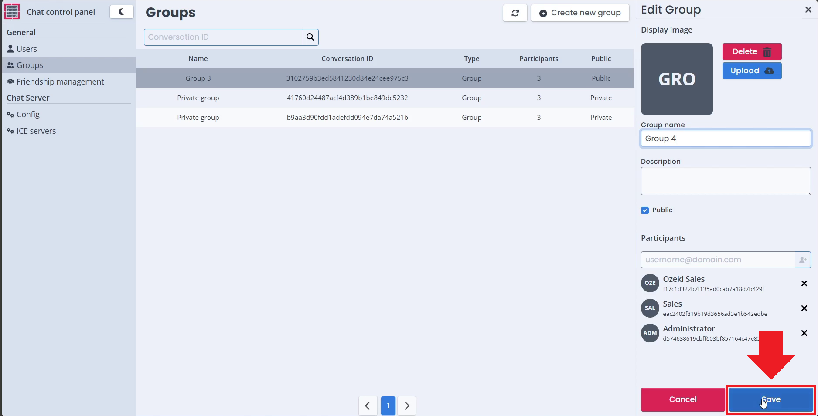
Task: Upload a new display image
Action: tap(751, 71)
